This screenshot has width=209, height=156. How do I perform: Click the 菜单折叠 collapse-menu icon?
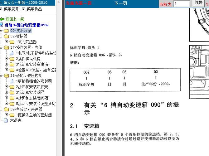click(x=24, y=9)
